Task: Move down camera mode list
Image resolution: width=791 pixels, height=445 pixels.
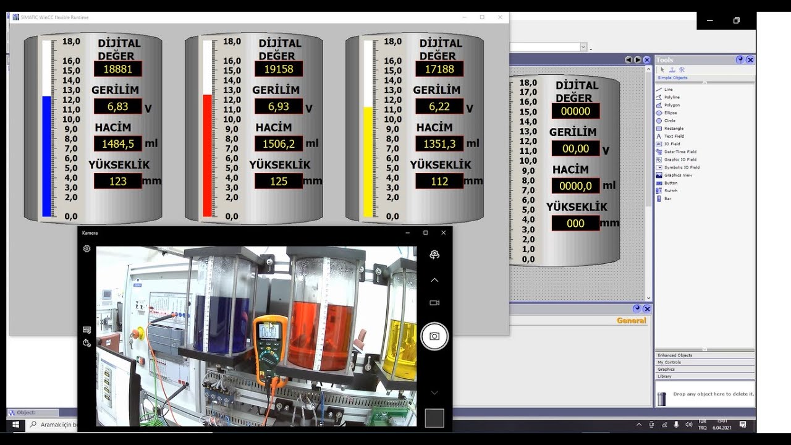Action: click(x=434, y=392)
